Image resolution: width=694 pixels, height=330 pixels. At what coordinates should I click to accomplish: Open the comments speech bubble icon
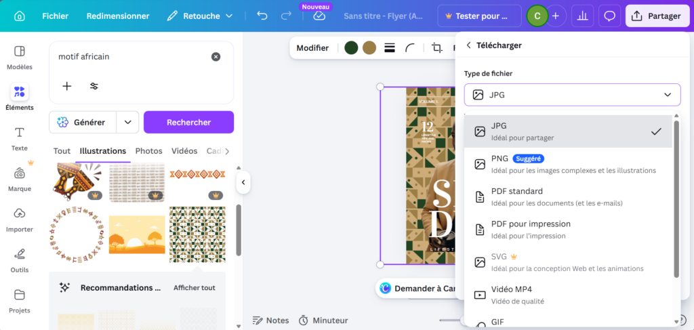(x=609, y=16)
